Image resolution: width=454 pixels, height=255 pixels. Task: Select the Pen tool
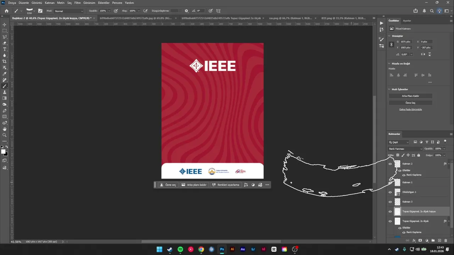point(5,110)
